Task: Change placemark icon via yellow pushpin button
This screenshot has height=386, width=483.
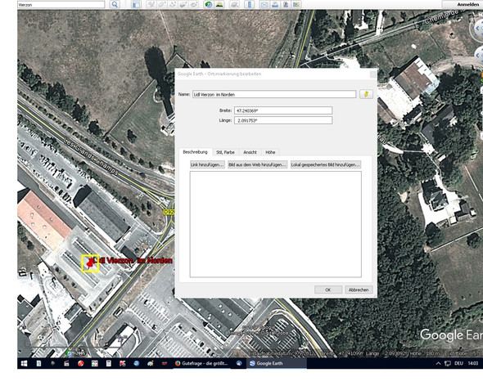Action: coord(366,94)
